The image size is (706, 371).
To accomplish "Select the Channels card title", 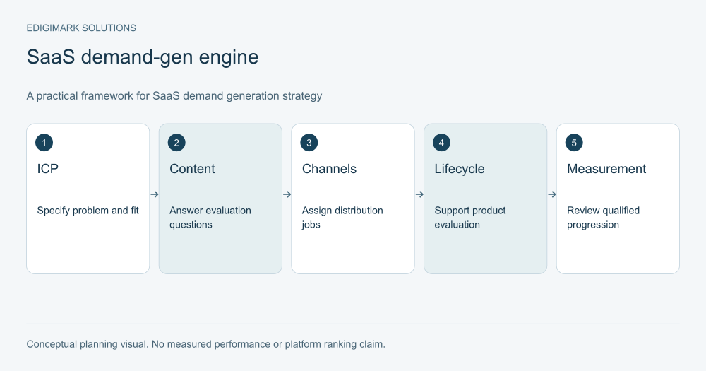I will point(329,169).
